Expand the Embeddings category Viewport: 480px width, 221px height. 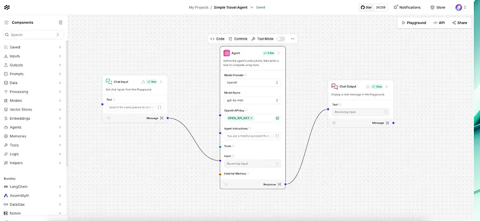(x=33, y=118)
